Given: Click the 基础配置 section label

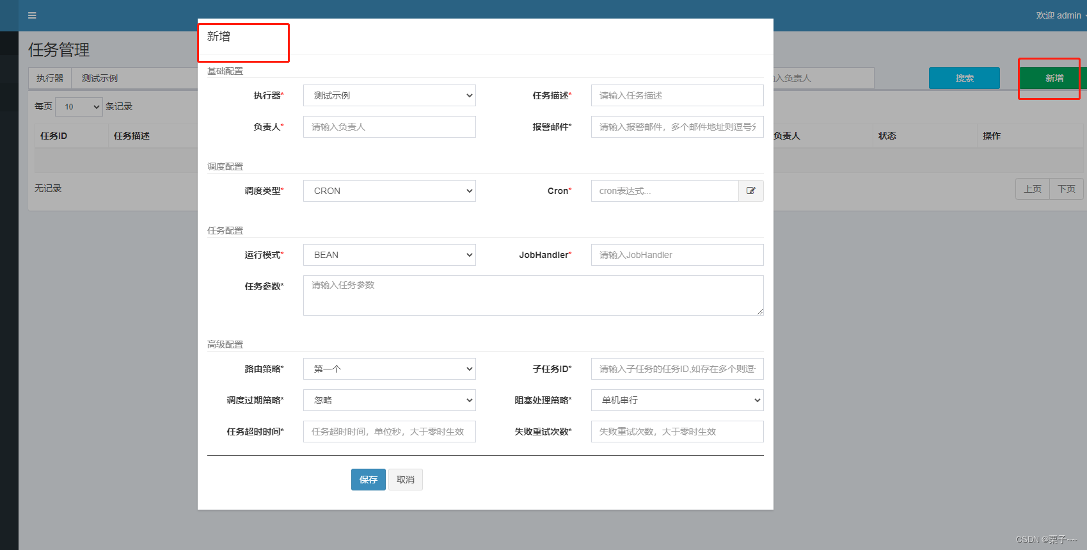Looking at the screenshot, I should [225, 71].
